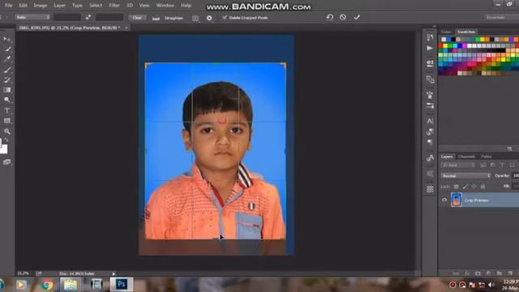Open the Layer menu
Viewport: 519px width, 292px height.
(x=59, y=6)
